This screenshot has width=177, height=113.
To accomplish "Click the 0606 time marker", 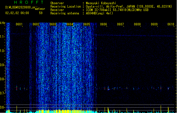I will point(104,24).
